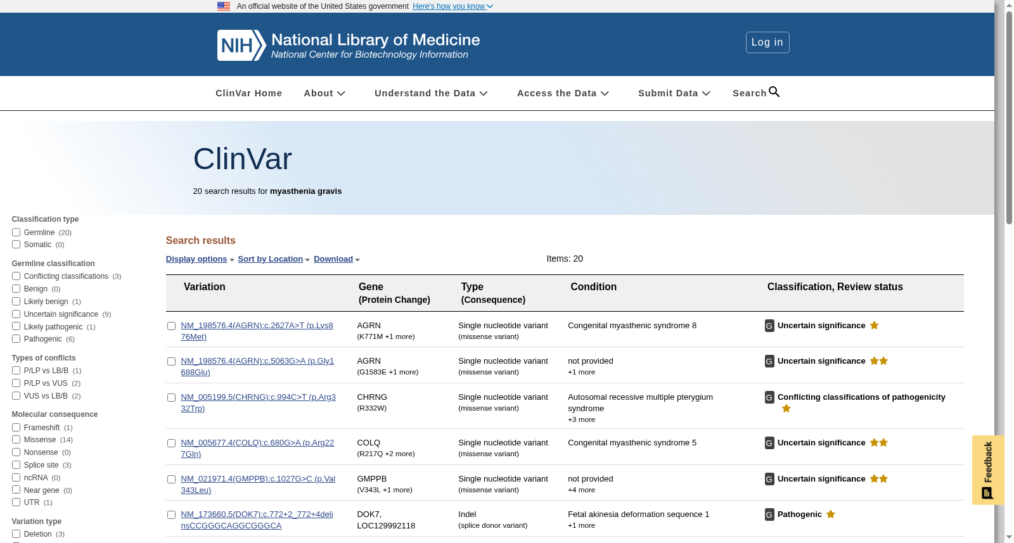Enable the Missense consequence filter
The width and height of the screenshot is (1014, 543).
(x=16, y=439)
